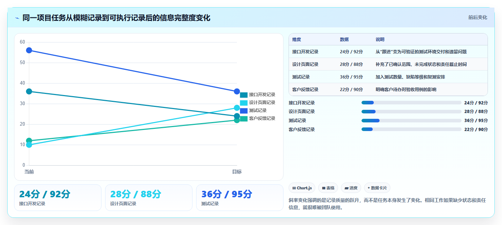502x225 pixels.
Task: Click 接口开发记录 label in progress list
Action: point(302,103)
